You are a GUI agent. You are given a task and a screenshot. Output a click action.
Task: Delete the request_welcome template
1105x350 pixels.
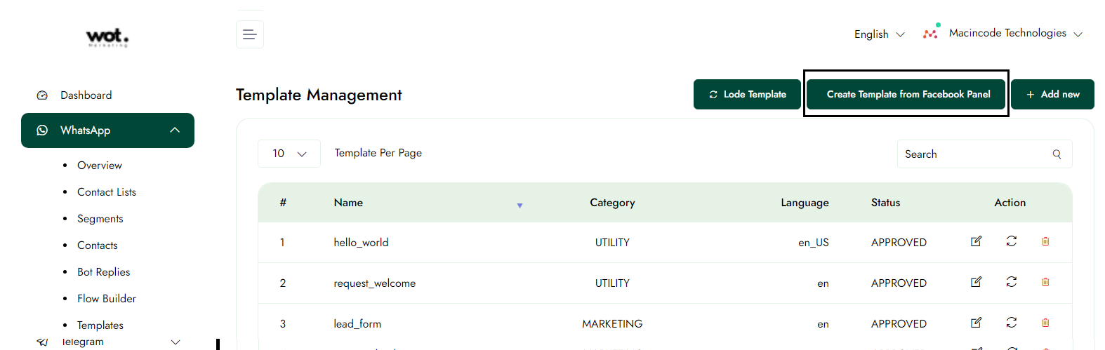click(x=1045, y=282)
